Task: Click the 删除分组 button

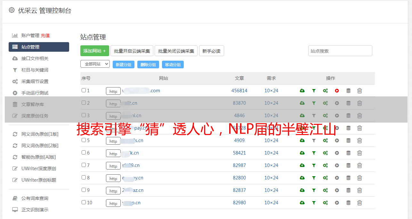Action: tap(148, 64)
